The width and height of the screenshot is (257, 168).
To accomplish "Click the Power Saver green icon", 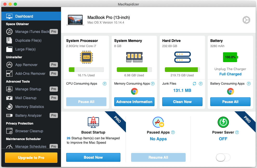I will (x=223, y=122).
